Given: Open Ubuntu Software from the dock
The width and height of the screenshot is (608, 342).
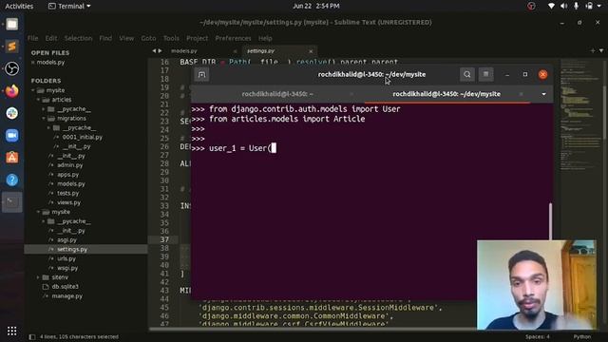Looking at the screenshot, I should 12,158.
